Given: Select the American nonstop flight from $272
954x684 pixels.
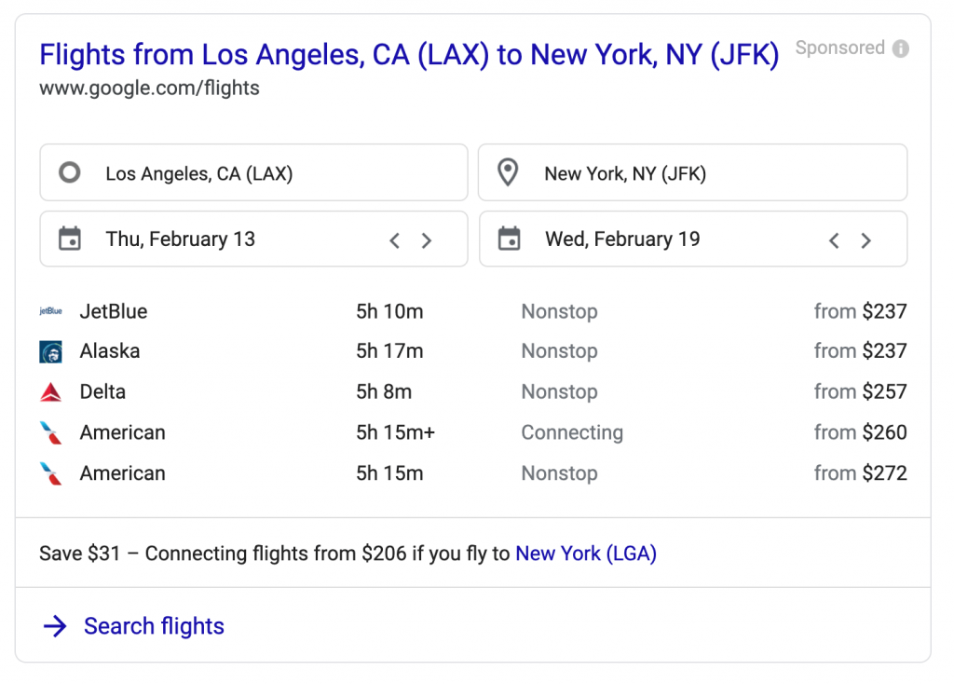Looking at the screenshot, I should click(x=472, y=473).
